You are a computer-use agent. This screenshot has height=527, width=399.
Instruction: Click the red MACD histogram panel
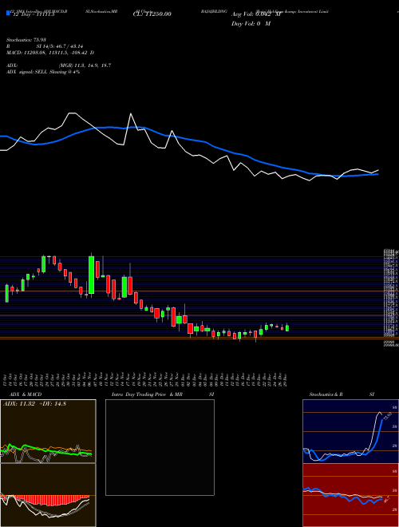(48, 495)
